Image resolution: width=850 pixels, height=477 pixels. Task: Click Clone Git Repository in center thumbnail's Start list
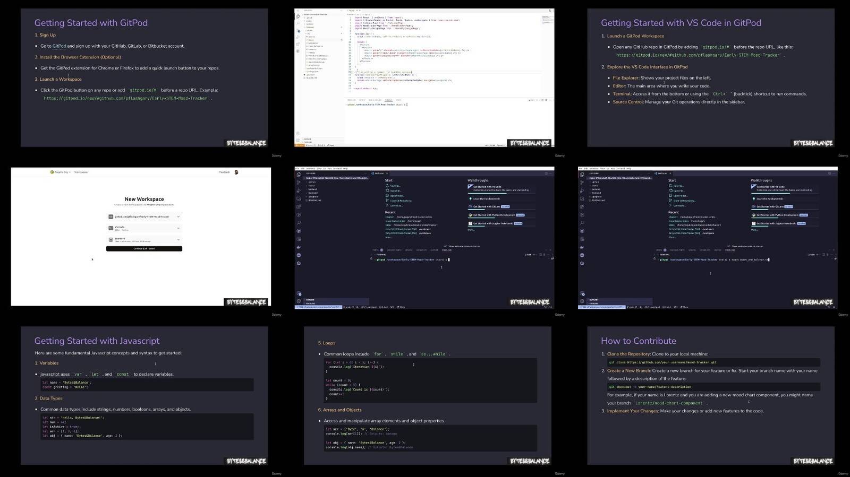pyautogui.click(x=399, y=201)
